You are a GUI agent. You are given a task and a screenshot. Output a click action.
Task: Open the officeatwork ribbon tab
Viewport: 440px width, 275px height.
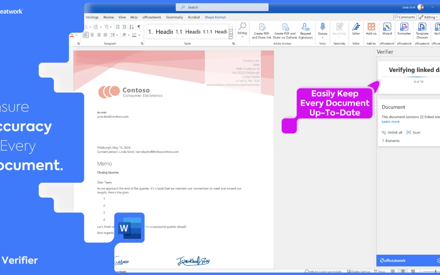point(152,17)
